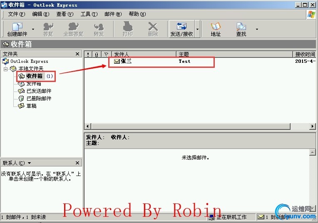Close the Contacts (联系人) pane
This screenshot has height=223, width=318.
coord(77,163)
